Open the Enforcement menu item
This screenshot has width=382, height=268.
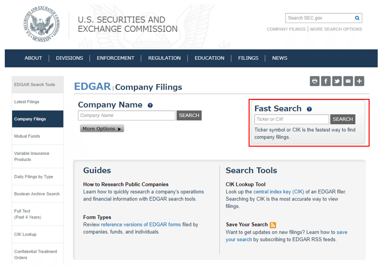pyautogui.click(x=116, y=58)
